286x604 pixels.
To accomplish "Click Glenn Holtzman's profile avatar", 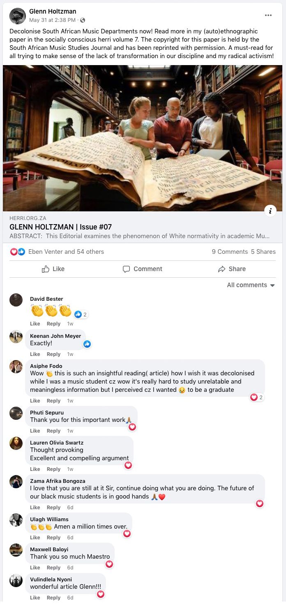I will click(17, 16).
